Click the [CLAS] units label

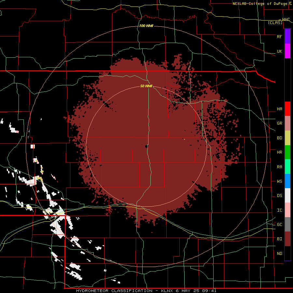(x=275, y=22)
